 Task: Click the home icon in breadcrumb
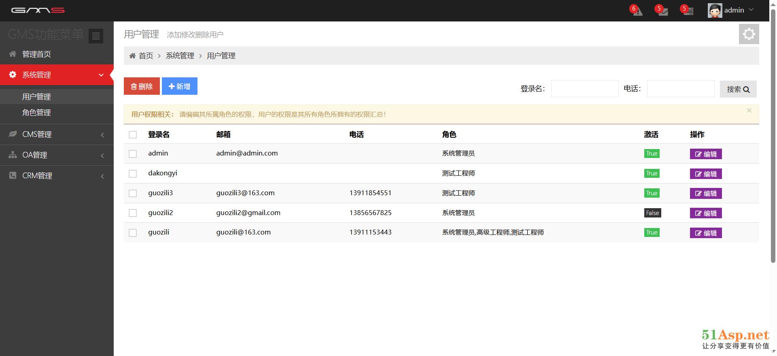tap(132, 56)
